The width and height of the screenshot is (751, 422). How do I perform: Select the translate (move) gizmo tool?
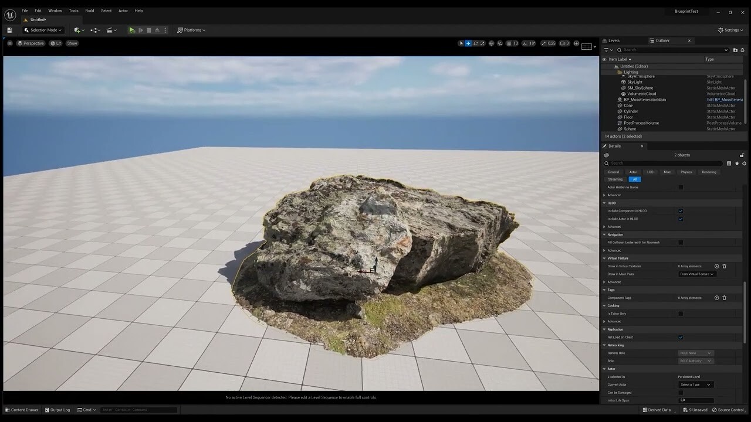click(468, 43)
